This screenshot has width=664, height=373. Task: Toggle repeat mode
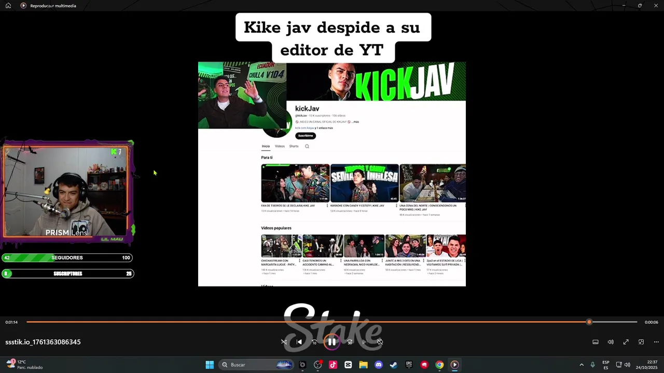point(380,342)
